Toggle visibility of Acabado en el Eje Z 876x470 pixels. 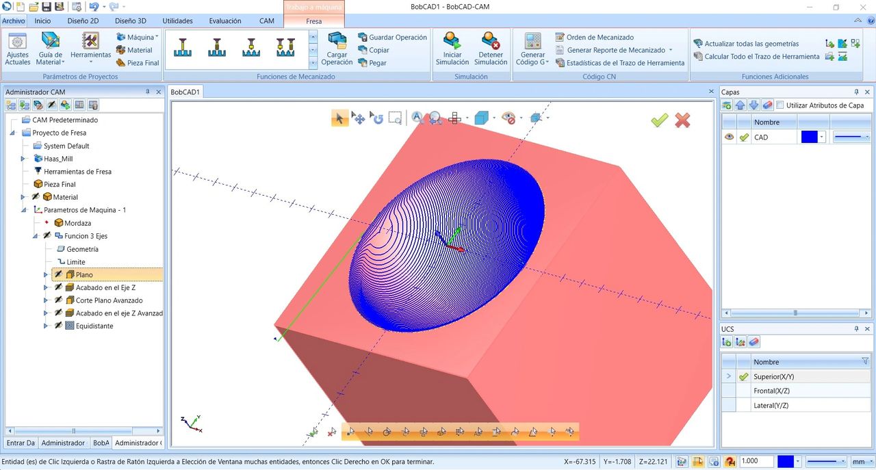[59, 287]
